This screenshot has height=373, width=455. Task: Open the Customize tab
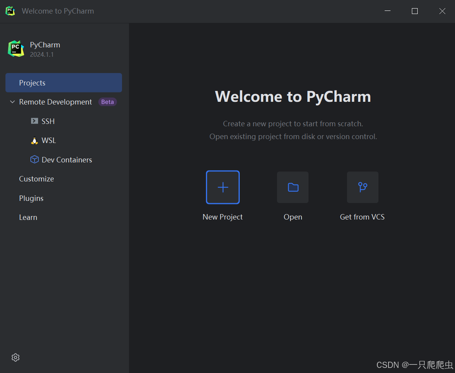pos(37,179)
